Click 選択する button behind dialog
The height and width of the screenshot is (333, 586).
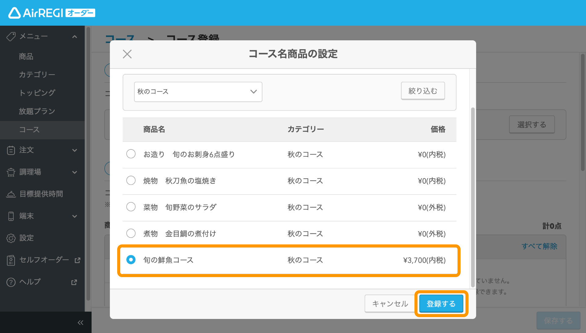click(x=532, y=125)
